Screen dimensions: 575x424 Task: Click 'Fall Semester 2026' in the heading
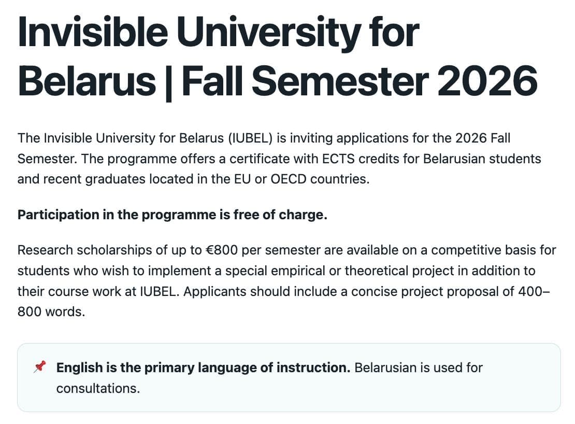tap(360, 81)
